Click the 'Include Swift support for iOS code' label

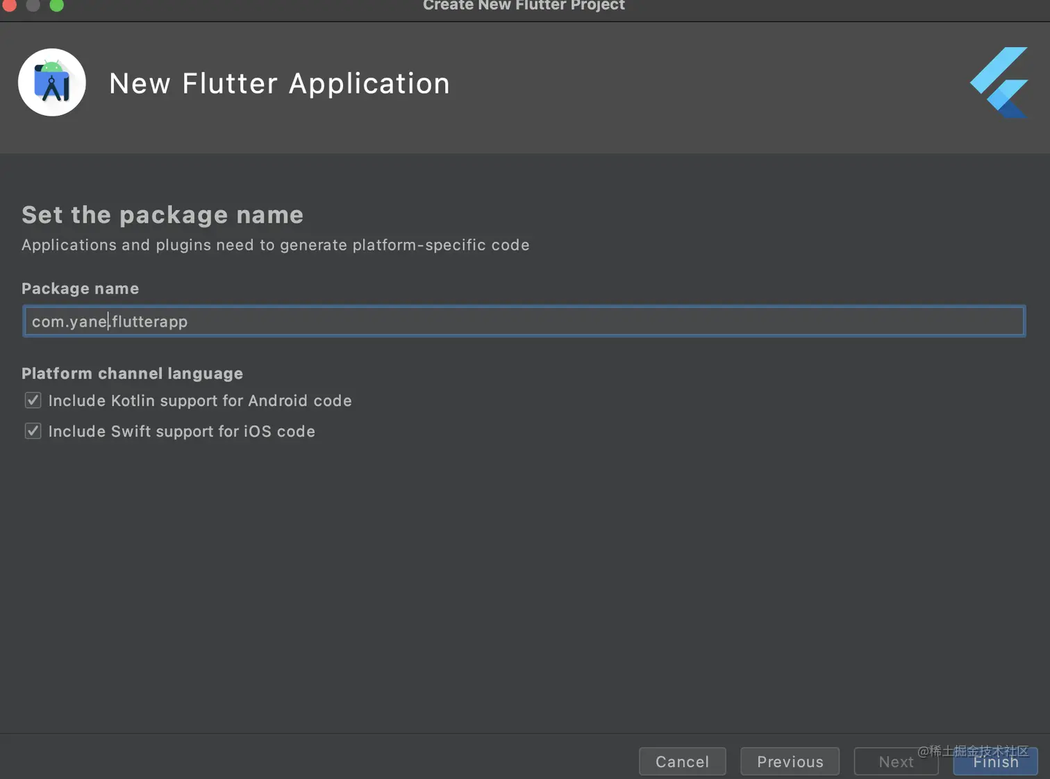point(182,431)
